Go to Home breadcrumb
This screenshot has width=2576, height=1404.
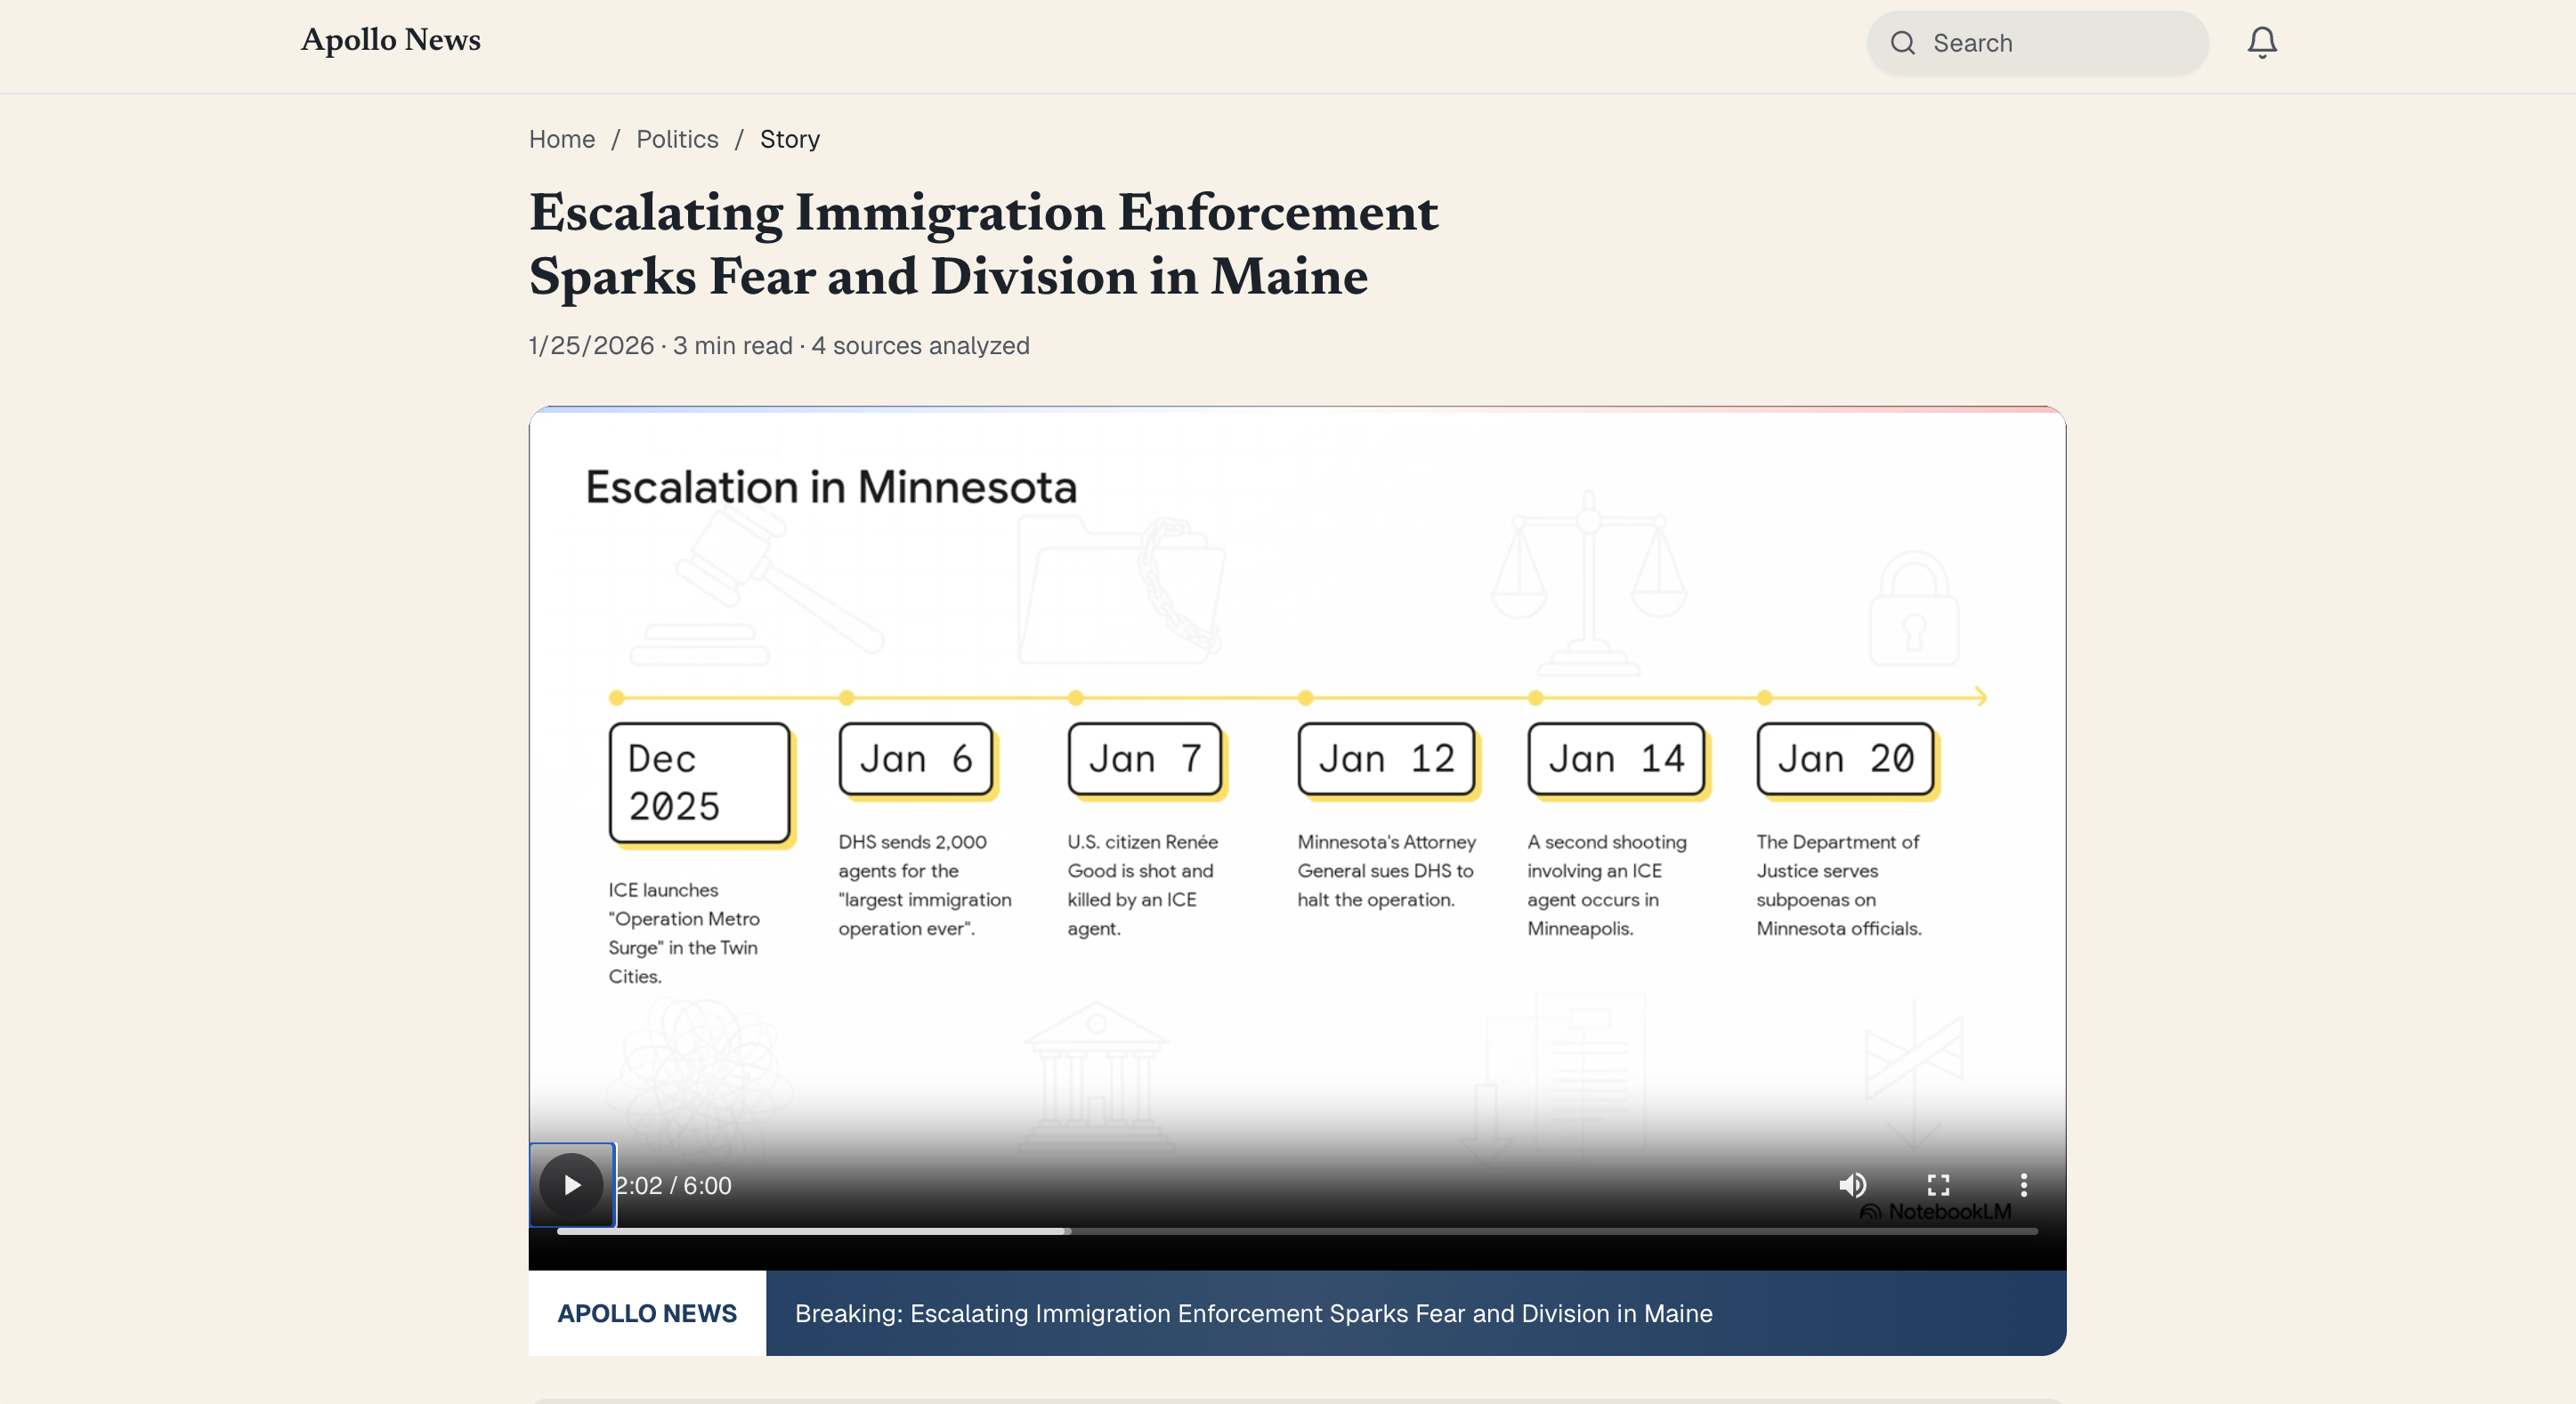pyautogui.click(x=561, y=139)
